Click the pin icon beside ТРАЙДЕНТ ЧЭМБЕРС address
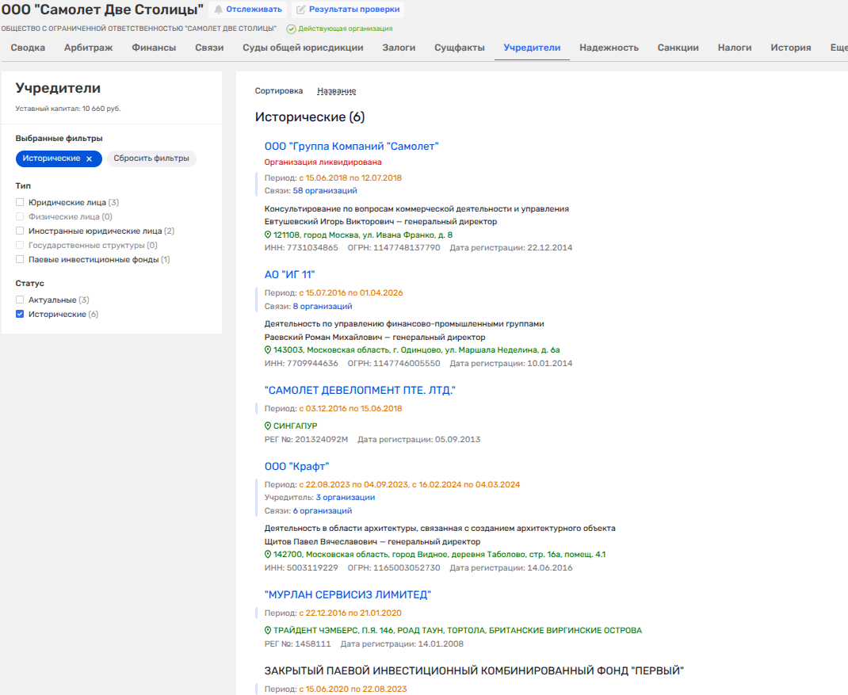Viewport: 848px width, 695px height. (x=268, y=630)
